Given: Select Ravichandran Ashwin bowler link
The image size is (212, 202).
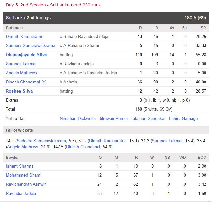Looking at the screenshot, I should (x=26, y=184).
